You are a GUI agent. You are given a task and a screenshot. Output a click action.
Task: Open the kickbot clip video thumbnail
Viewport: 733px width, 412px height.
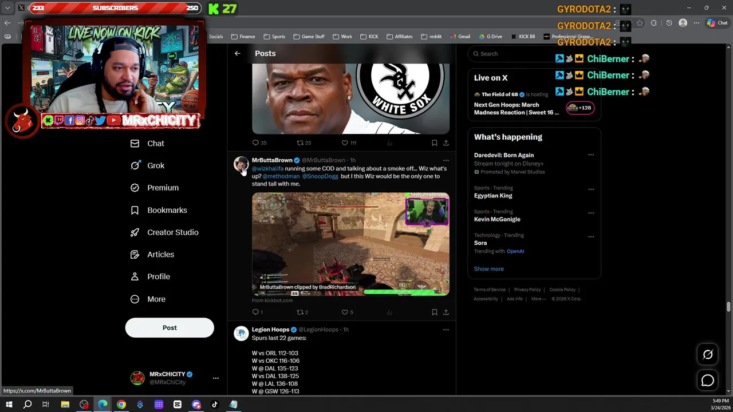[x=350, y=244]
